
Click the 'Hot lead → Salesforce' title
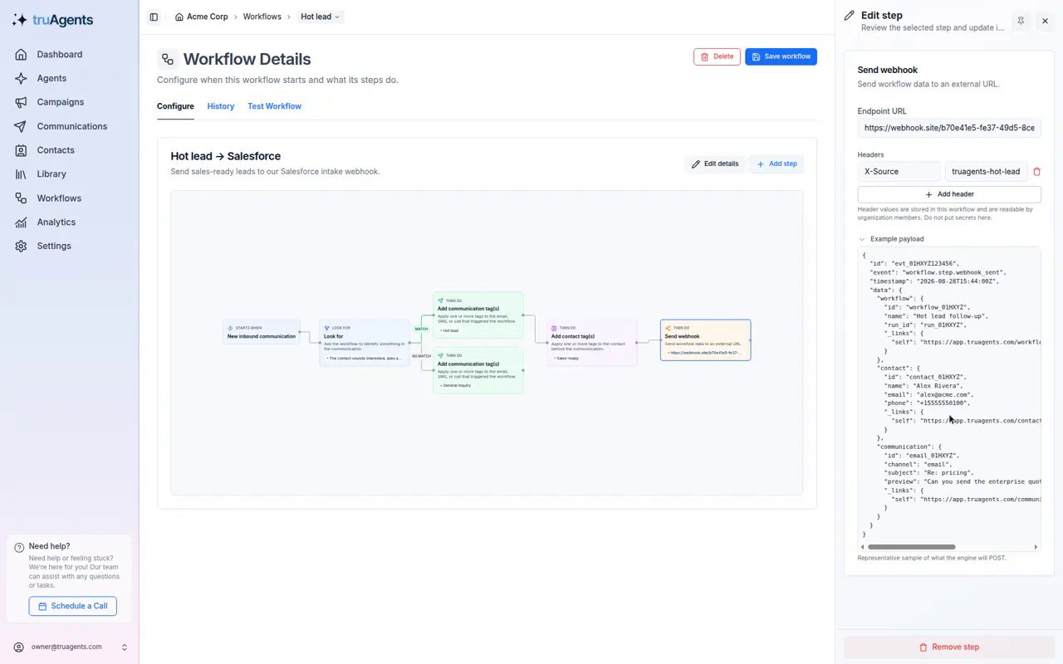point(226,156)
